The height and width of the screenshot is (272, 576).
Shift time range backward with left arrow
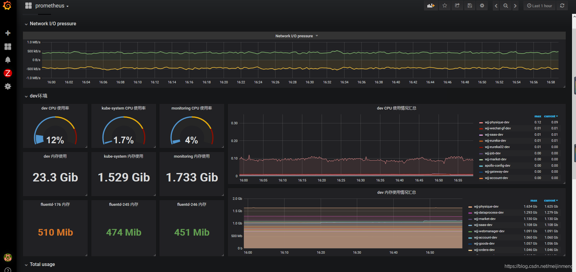(x=496, y=6)
